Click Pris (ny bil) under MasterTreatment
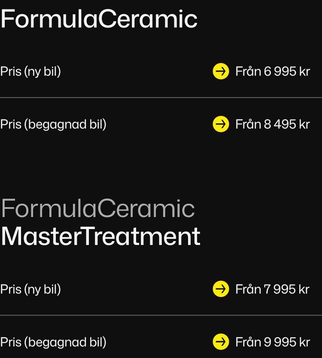 pos(30,289)
